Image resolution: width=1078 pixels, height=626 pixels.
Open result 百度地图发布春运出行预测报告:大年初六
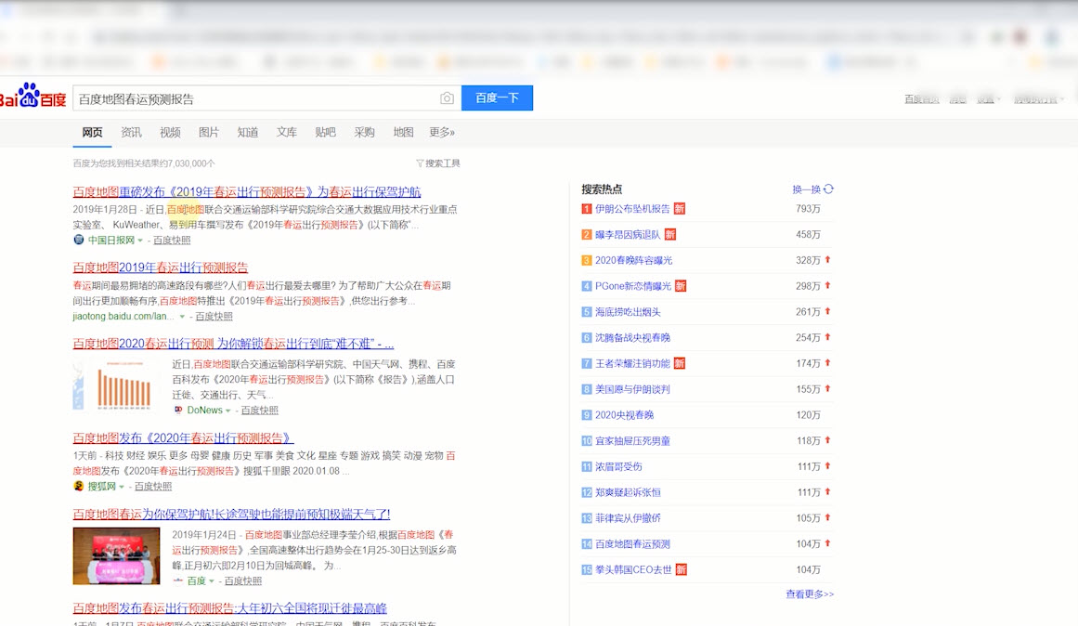click(229, 608)
